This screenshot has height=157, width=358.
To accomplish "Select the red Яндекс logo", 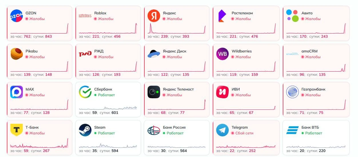I will [154, 16].
